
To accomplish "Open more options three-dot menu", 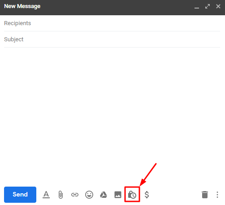I will (217, 195).
